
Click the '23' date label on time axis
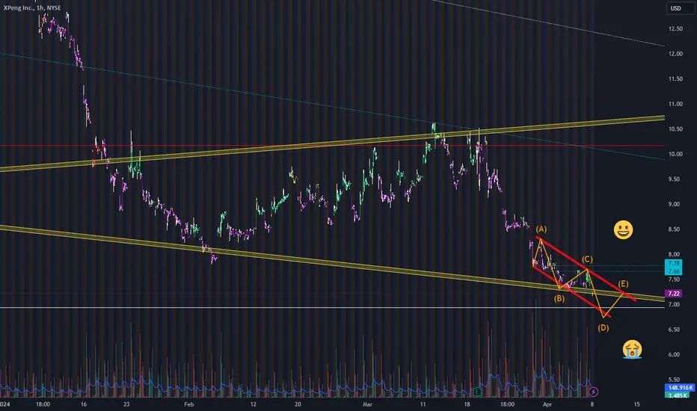pos(126,404)
